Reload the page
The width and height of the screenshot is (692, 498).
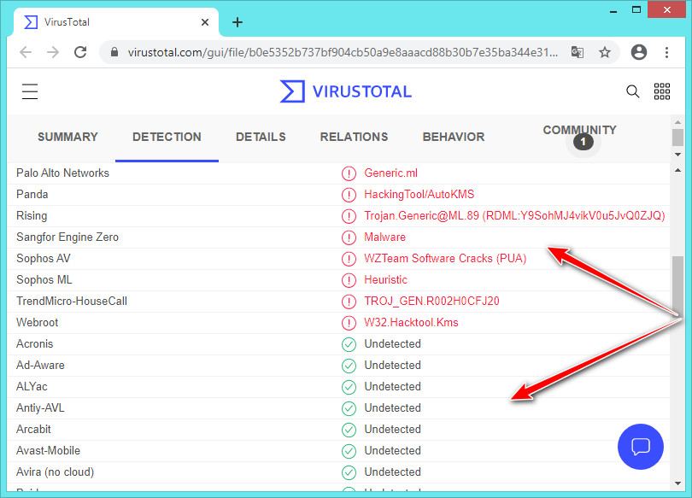pyautogui.click(x=80, y=52)
